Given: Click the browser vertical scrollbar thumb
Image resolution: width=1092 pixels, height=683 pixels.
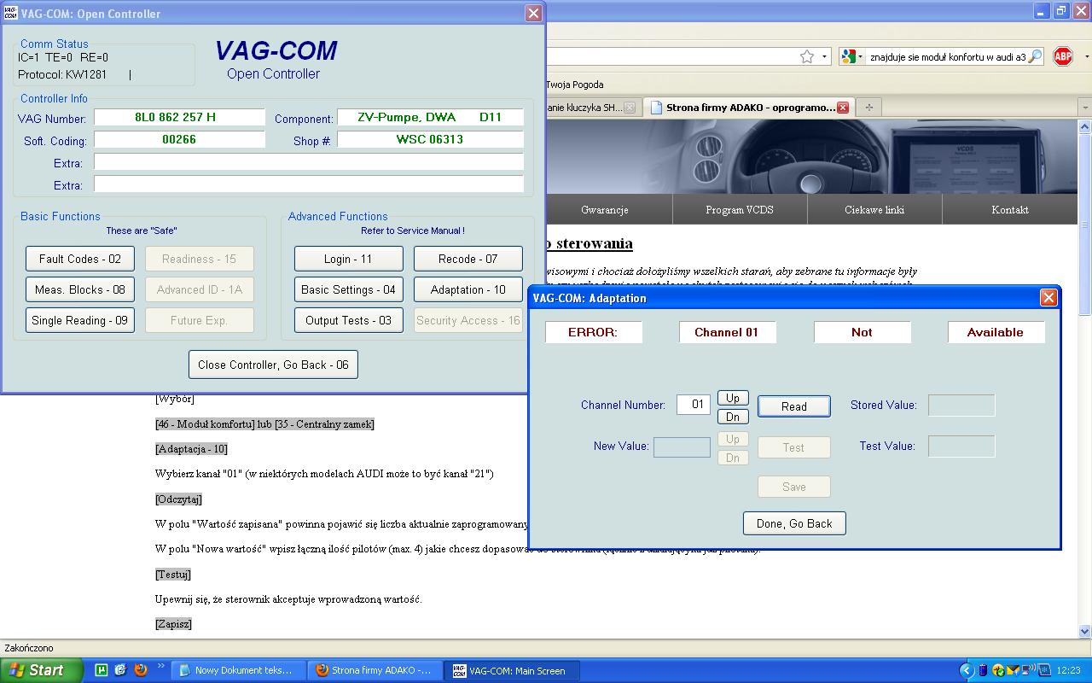Looking at the screenshot, I should [1085, 226].
